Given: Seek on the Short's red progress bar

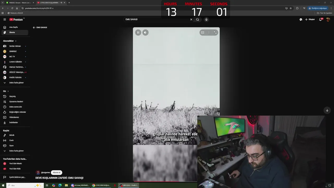Looking at the screenshot, I should coord(165,181).
